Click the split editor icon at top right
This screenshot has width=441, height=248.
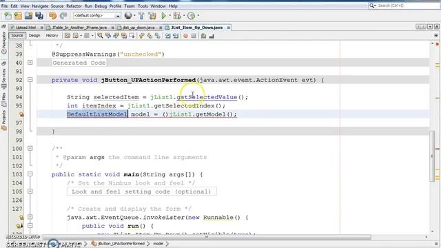tap(436, 36)
